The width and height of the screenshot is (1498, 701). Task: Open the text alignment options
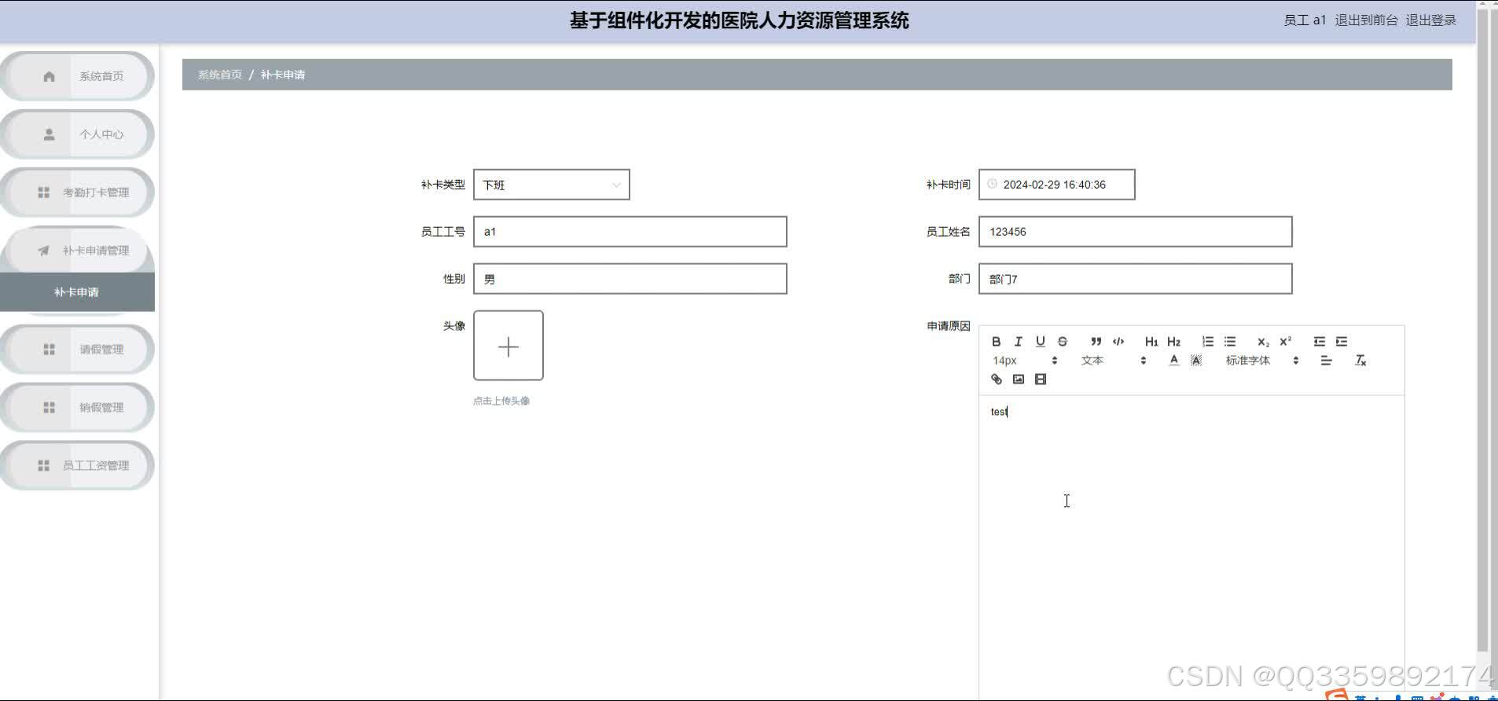(x=1326, y=361)
